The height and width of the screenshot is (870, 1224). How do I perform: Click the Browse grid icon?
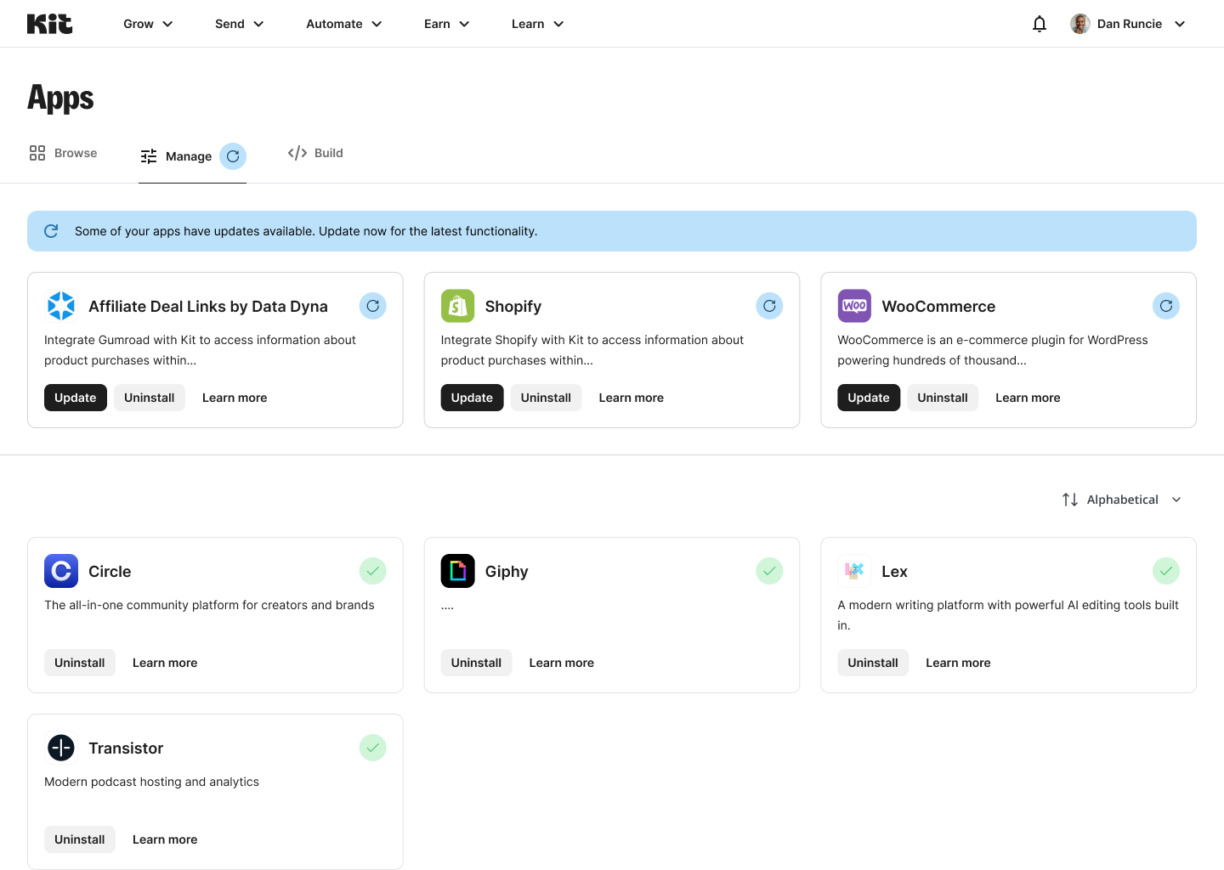coord(37,153)
